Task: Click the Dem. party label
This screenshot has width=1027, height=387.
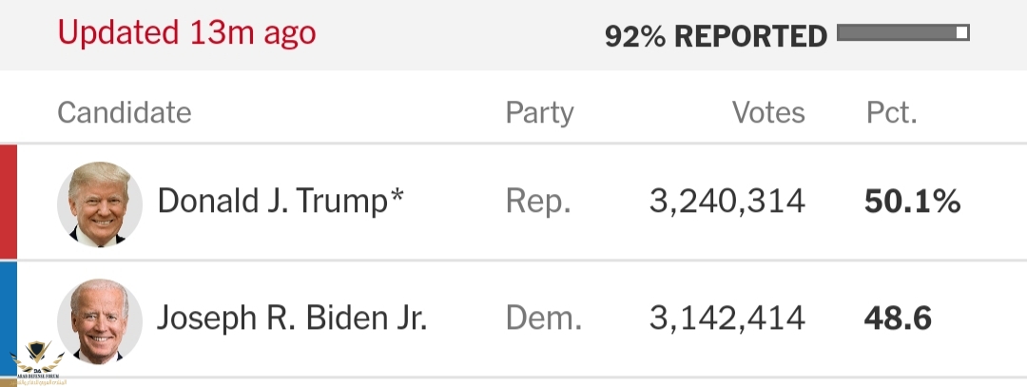Action: pos(543,319)
